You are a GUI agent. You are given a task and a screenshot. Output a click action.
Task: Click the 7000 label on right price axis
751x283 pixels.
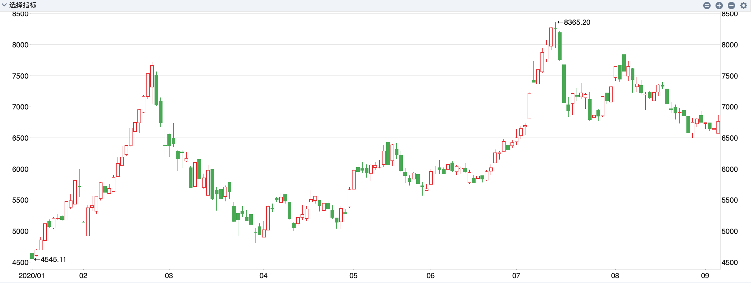[x=730, y=107]
